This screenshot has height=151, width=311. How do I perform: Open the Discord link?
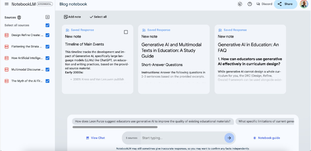264,4
